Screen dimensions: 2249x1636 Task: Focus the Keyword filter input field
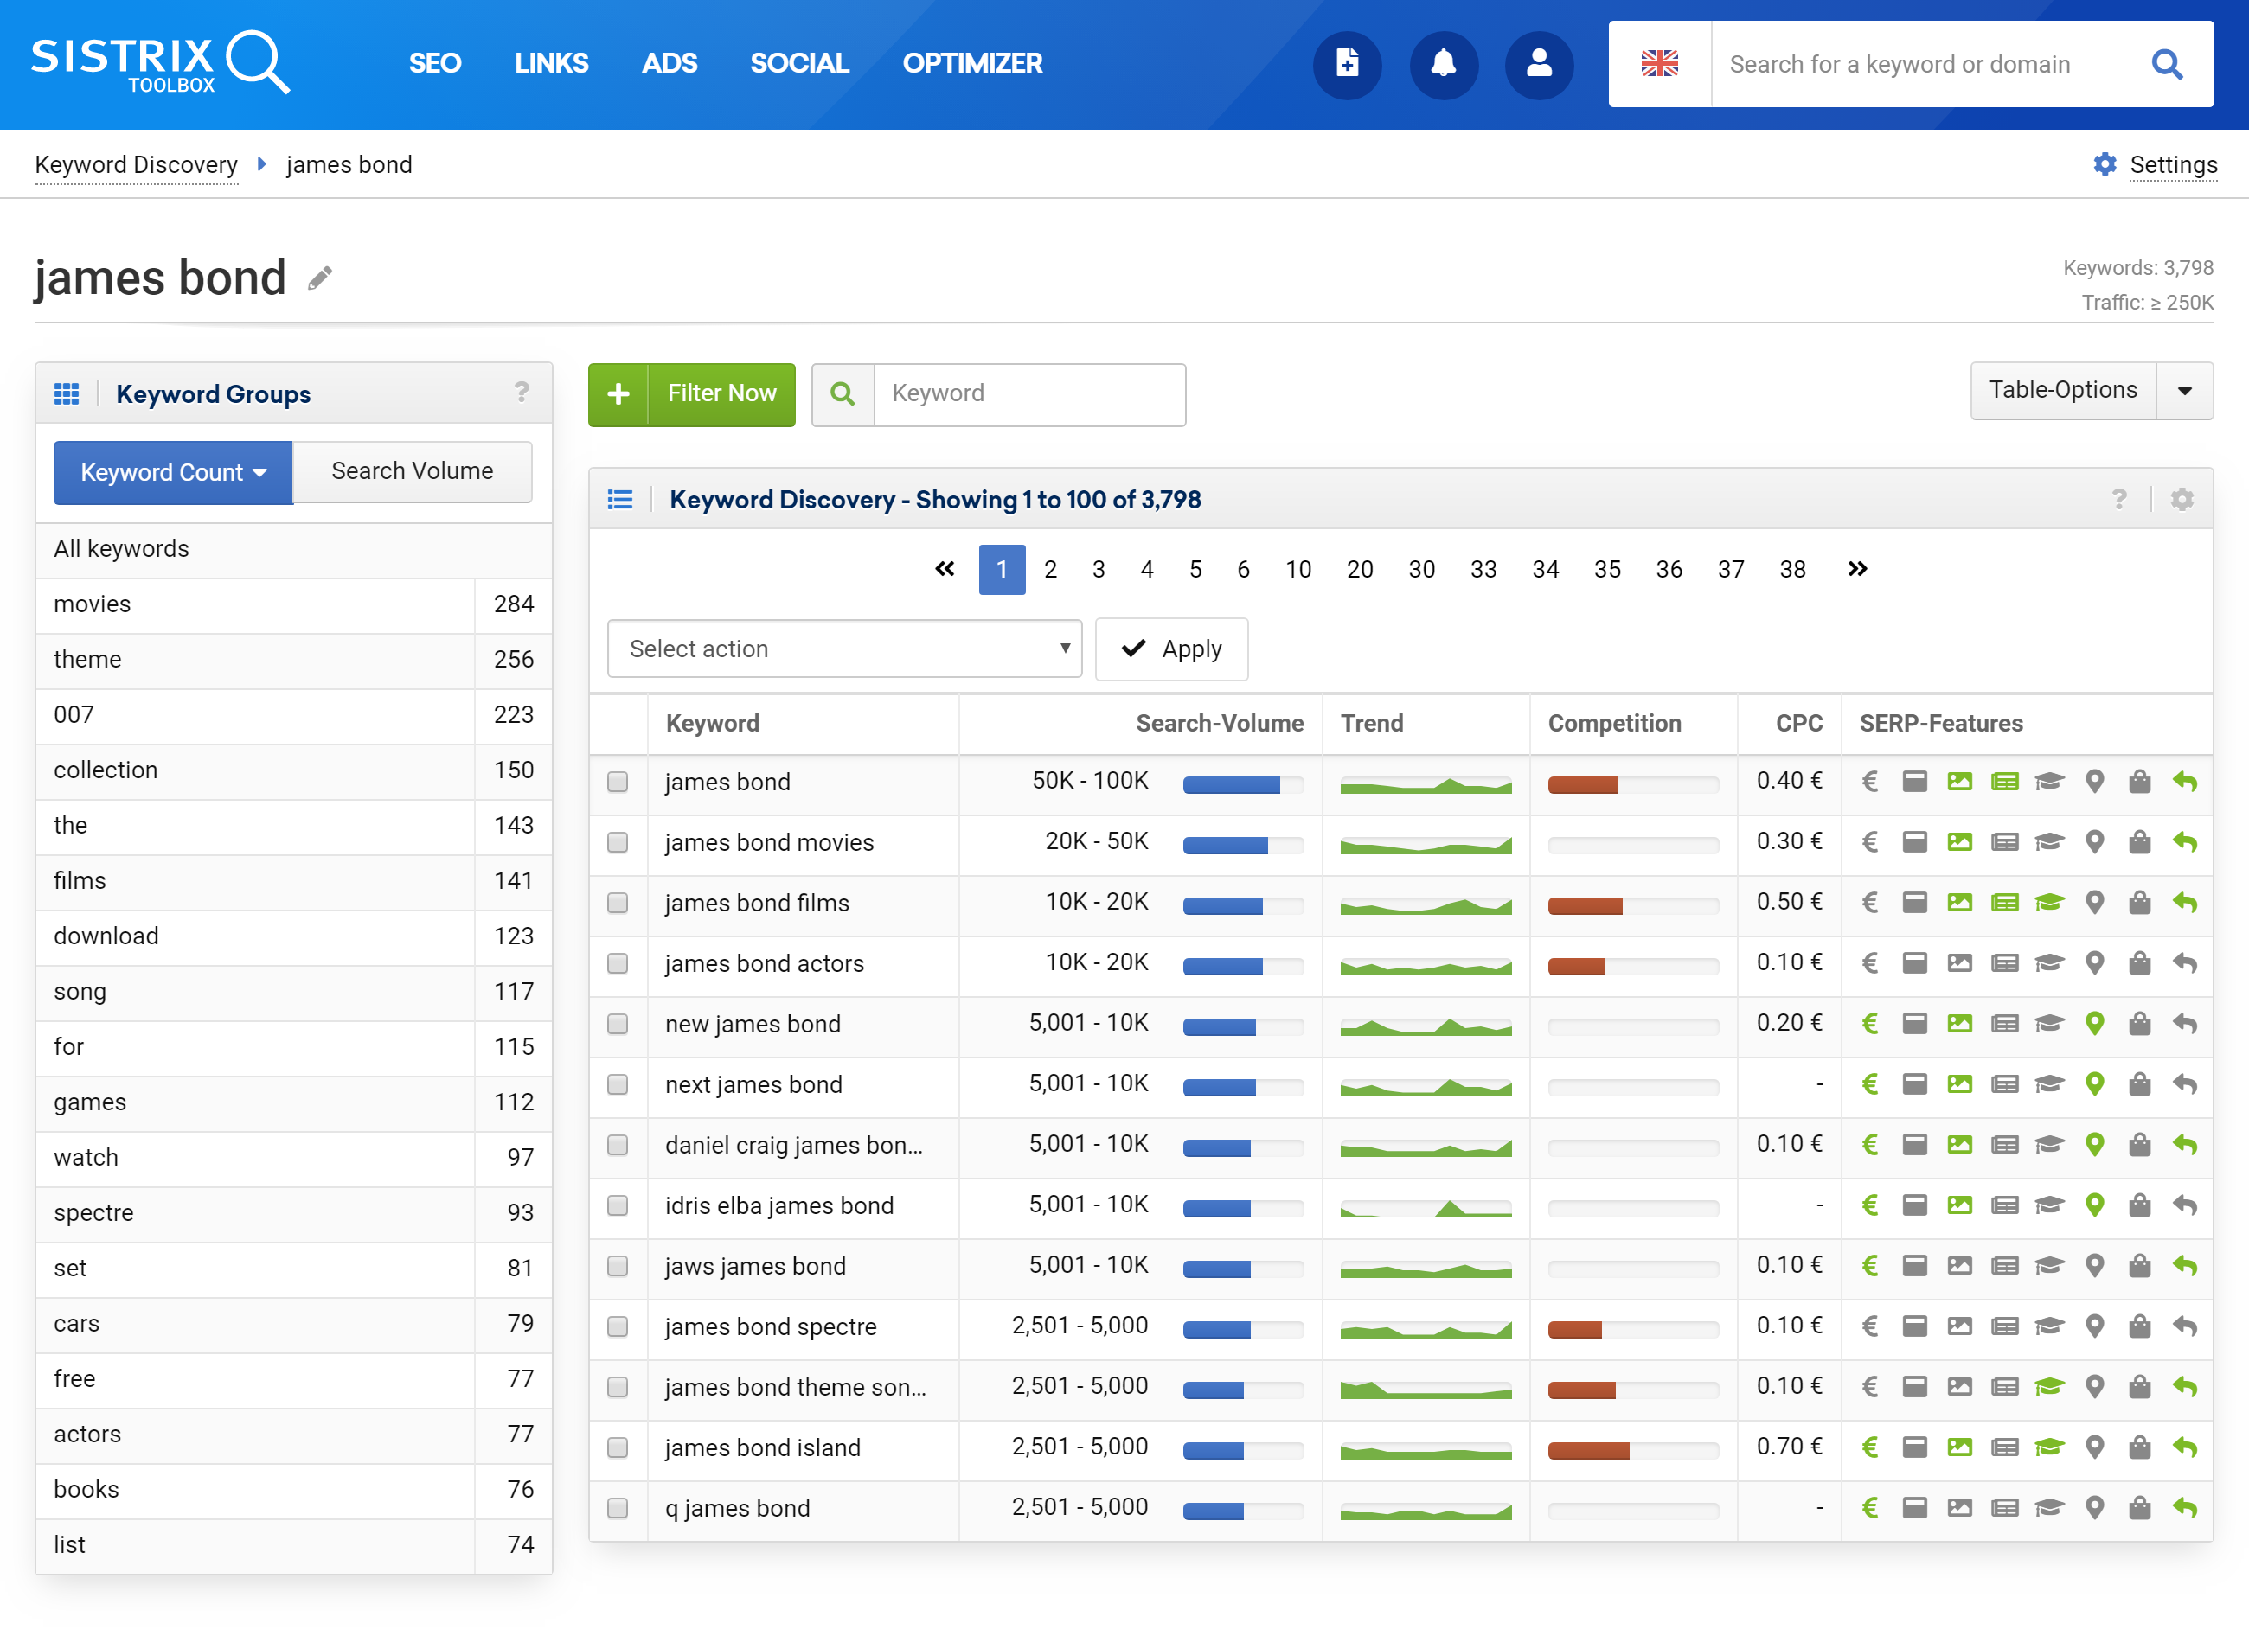click(1029, 393)
